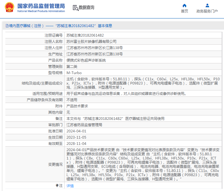The image size is (224, 191).
Task: Click the 批准日期 value cell
Action: pos(76,131)
